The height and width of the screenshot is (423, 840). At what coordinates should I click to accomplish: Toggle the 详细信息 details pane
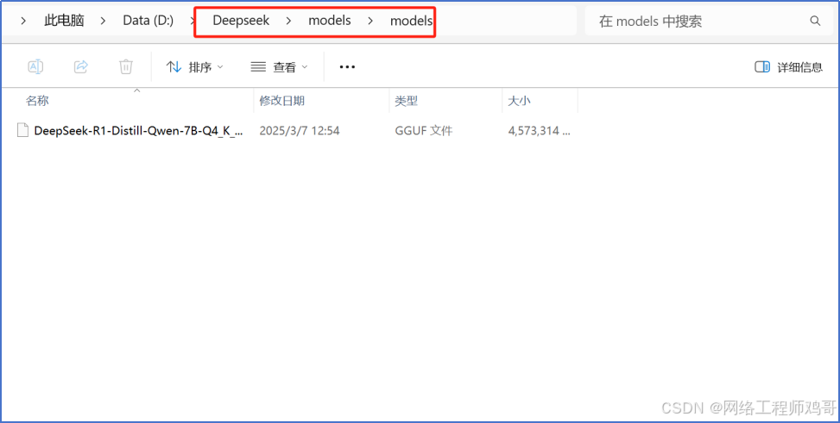click(x=788, y=67)
